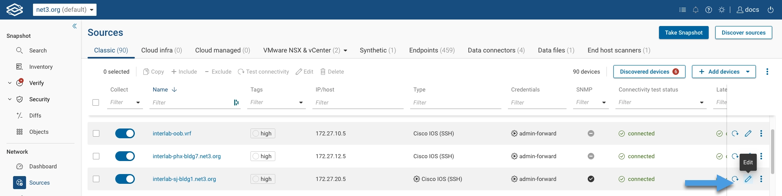Check the select-all checkbox in header
Image resolution: width=782 pixels, height=196 pixels.
(96, 102)
